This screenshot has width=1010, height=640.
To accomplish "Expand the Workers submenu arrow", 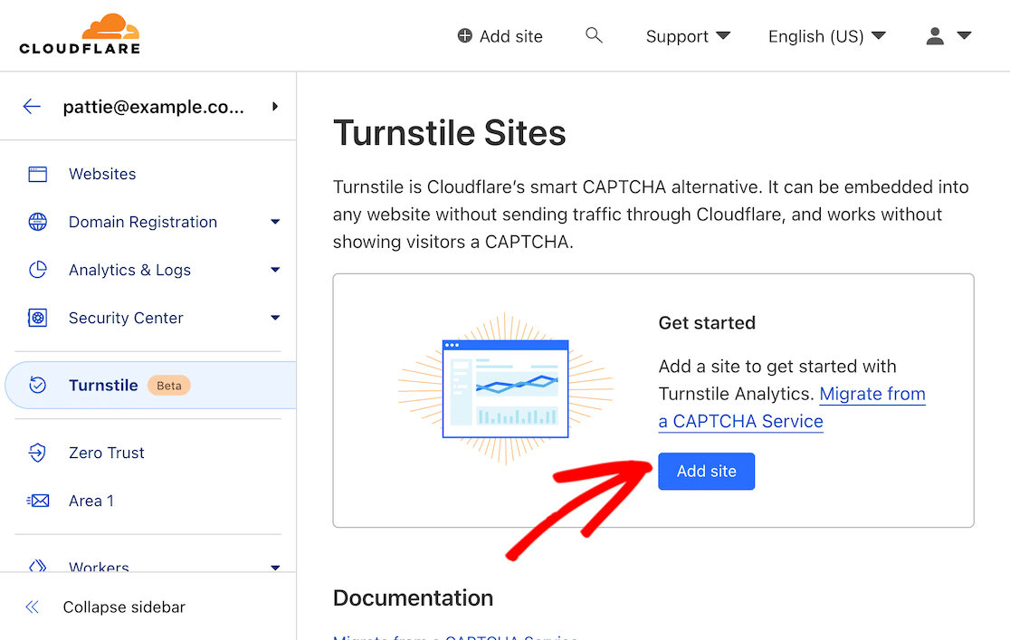I will 275,568.
